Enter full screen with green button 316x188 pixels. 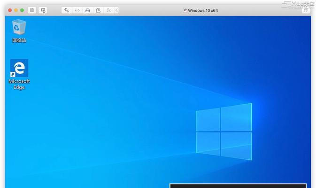pos(22,10)
